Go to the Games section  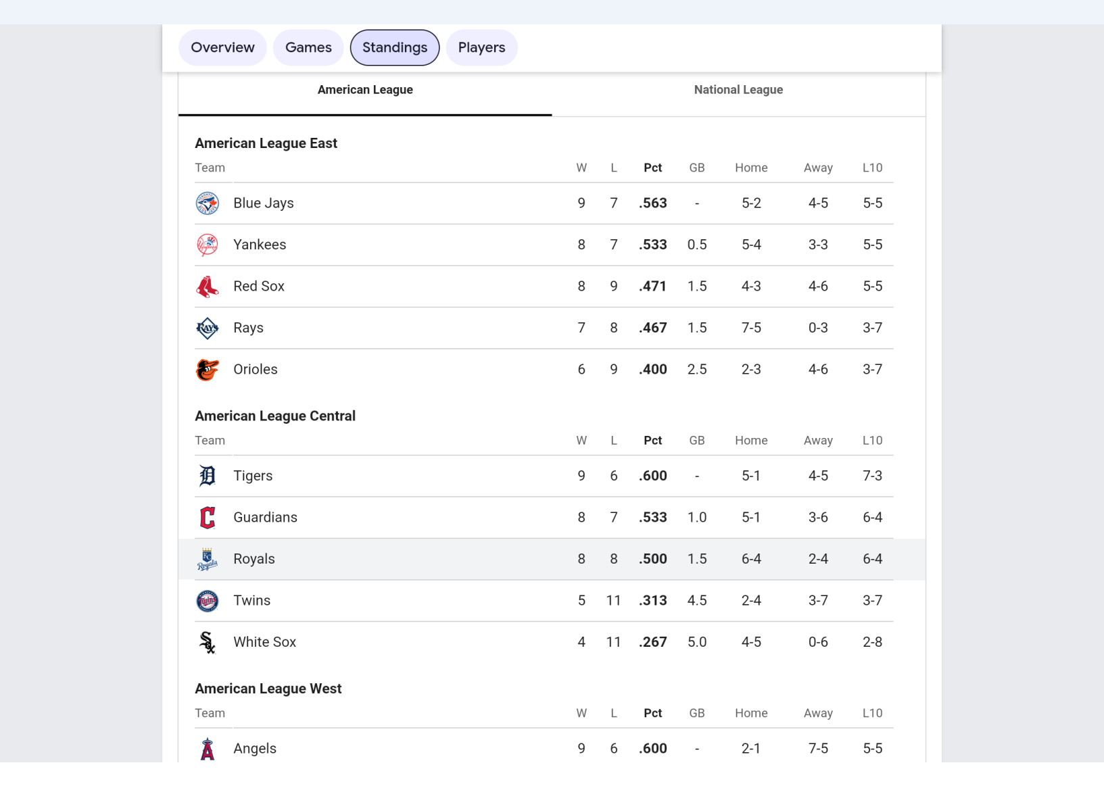click(308, 47)
